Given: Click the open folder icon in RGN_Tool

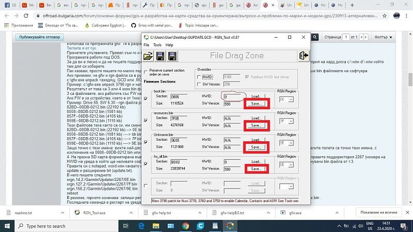Looking at the screenshot, I should coord(148,57).
